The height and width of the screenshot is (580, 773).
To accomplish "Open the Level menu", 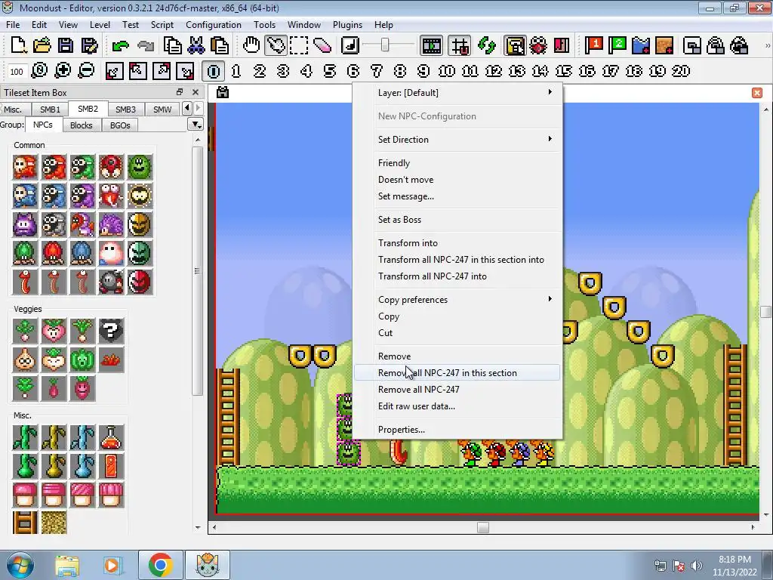I will [100, 25].
